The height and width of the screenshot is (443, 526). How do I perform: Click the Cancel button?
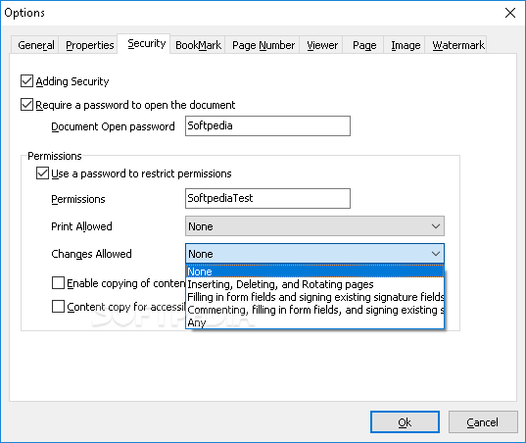pos(483,421)
